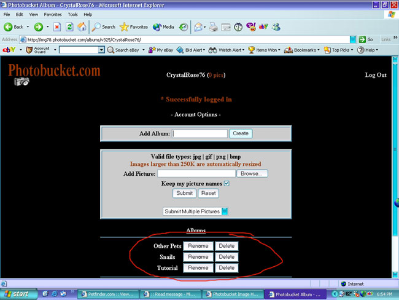399x300 pixels.
Task: Expand the Back button history dropdown
Action: [x=28, y=27]
